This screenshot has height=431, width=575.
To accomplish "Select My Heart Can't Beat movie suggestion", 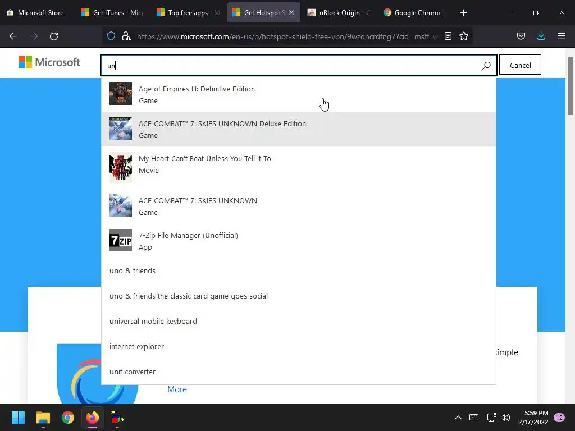I will [x=299, y=167].
